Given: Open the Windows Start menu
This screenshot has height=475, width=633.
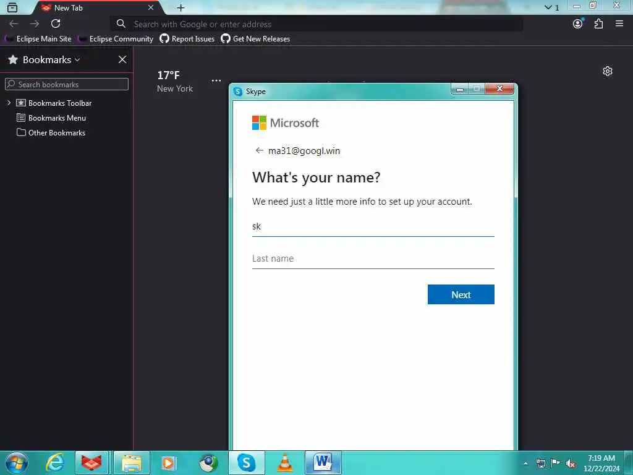Looking at the screenshot, I should pyautogui.click(x=17, y=463).
